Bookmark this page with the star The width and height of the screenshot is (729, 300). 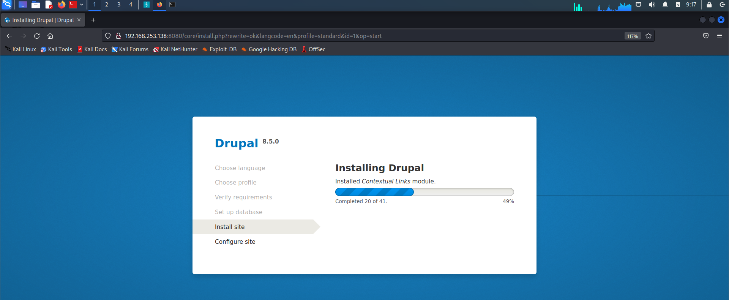(649, 36)
